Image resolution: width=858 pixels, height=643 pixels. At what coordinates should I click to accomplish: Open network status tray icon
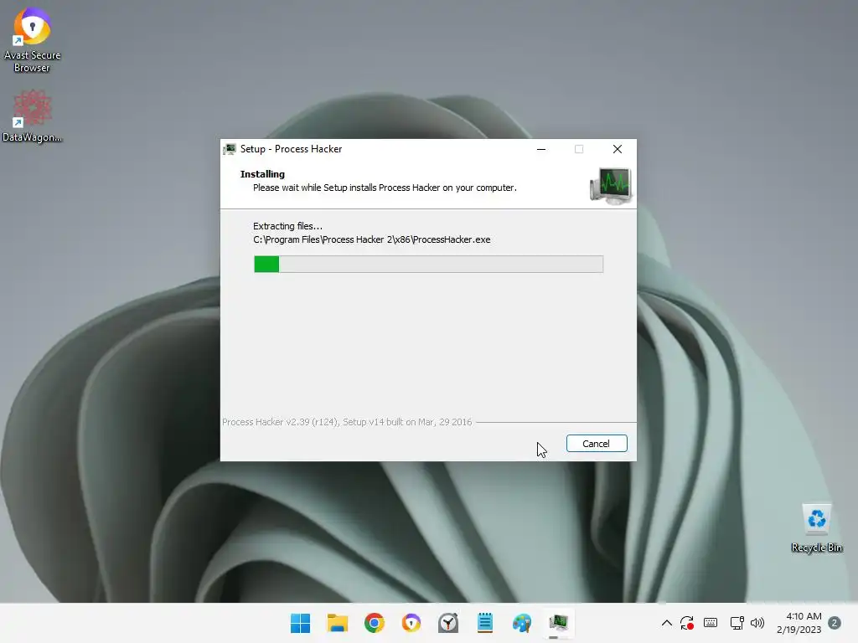pos(737,623)
